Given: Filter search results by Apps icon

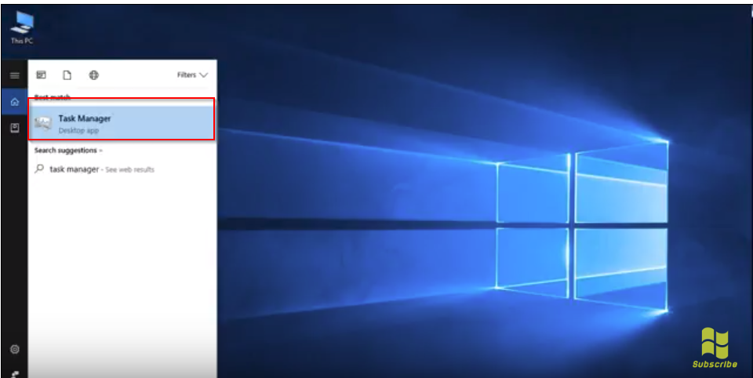Looking at the screenshot, I should pyautogui.click(x=42, y=75).
